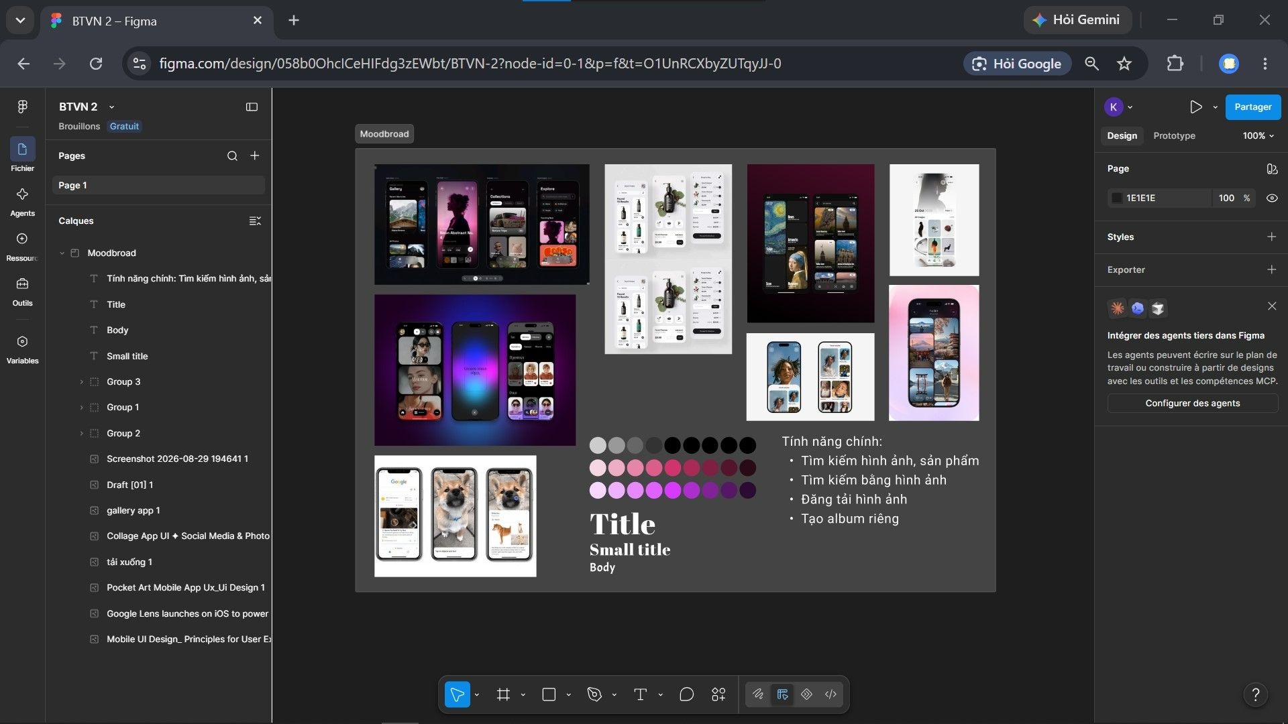The width and height of the screenshot is (1288, 724).
Task: Select the Text tool
Action: coord(640,695)
